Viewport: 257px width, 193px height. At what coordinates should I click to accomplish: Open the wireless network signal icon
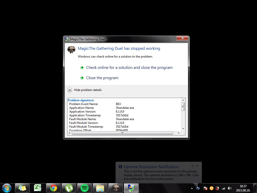point(223,188)
